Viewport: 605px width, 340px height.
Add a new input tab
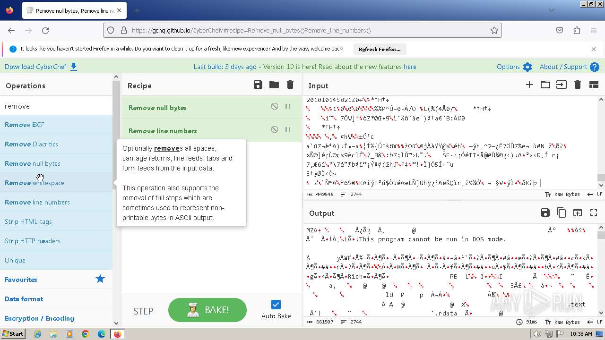tap(529, 85)
